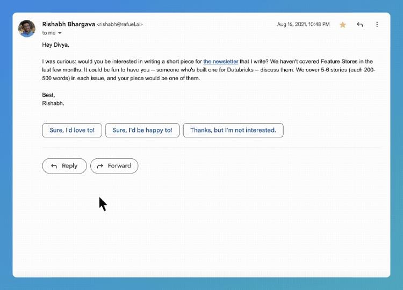Click the 'Rishabh.' signature text
This screenshot has height=290, width=403.
53,103
